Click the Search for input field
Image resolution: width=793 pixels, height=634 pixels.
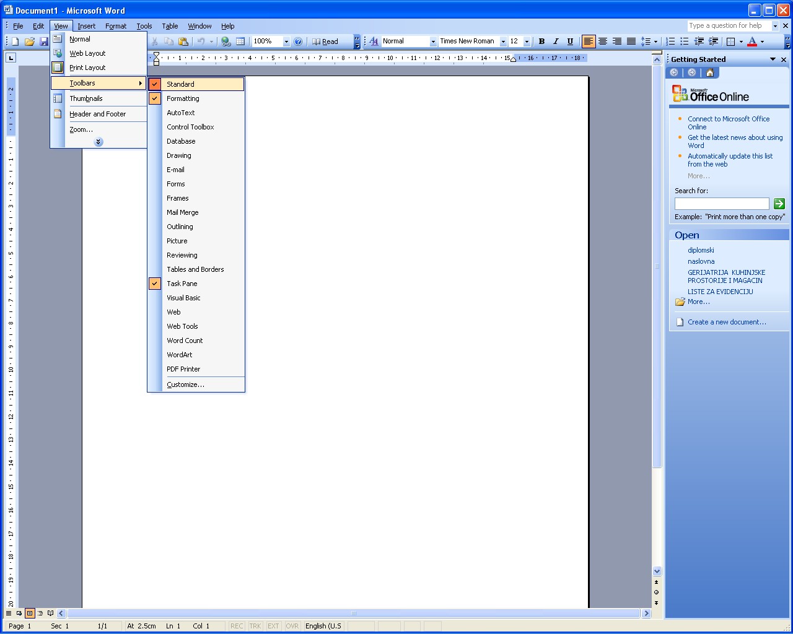click(722, 204)
